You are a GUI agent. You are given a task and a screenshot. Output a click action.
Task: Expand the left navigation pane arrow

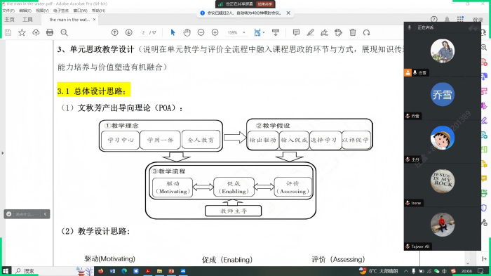pyautogui.click(x=3, y=153)
